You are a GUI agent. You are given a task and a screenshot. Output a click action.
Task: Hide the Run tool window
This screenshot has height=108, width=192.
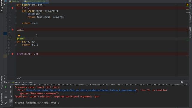click(186, 82)
